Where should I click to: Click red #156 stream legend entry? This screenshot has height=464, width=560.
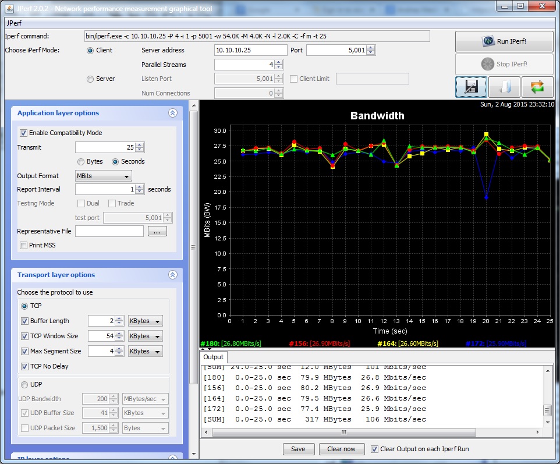[x=319, y=343]
